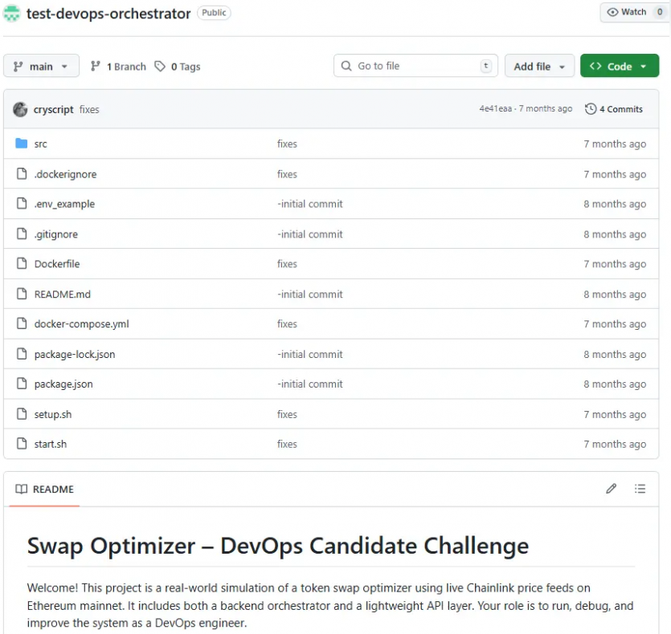Click the tags icon showing 0 Tags
Viewport: 671px width, 634px height.
[x=161, y=67]
